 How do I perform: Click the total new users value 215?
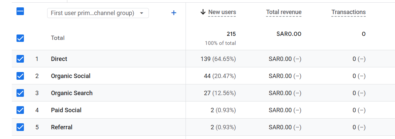tap(231, 34)
